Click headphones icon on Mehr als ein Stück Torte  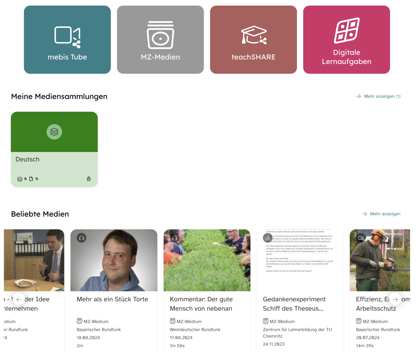click(82, 238)
